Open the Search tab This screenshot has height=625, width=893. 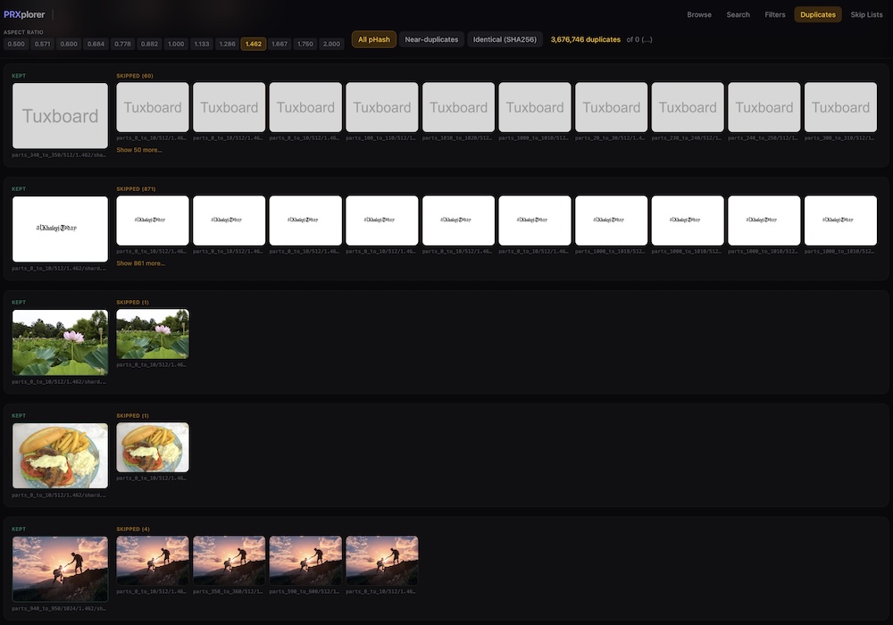738,15
